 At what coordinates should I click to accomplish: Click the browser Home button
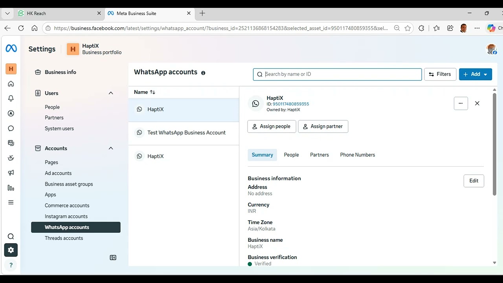[35, 28]
